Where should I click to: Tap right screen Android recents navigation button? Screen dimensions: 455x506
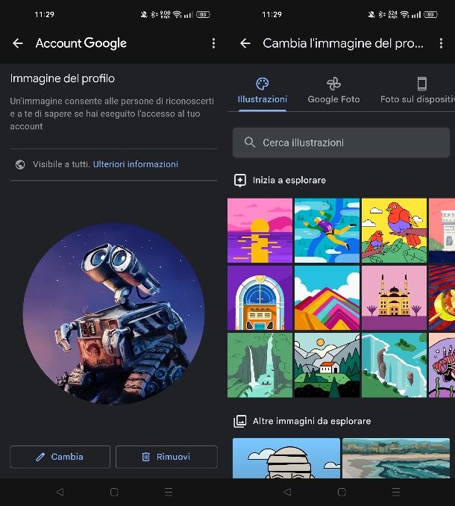pyautogui.click(x=396, y=492)
